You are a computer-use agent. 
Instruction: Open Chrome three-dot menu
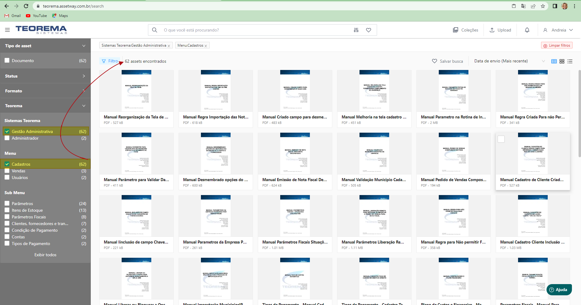point(574,6)
